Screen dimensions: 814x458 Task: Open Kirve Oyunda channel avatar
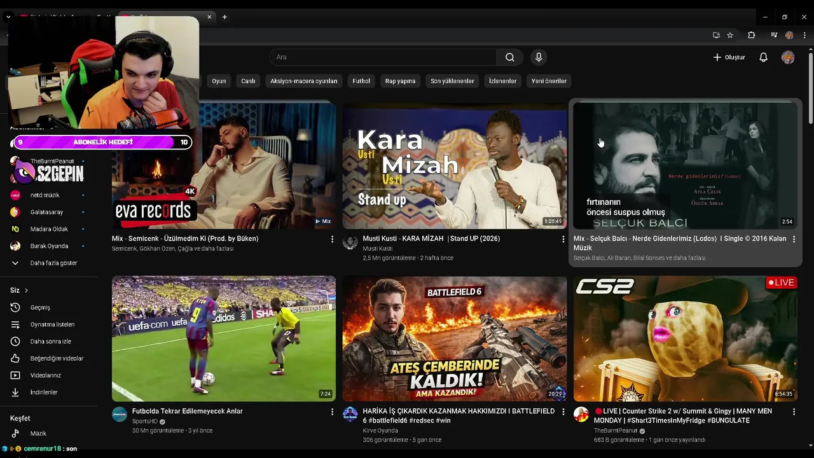click(350, 415)
